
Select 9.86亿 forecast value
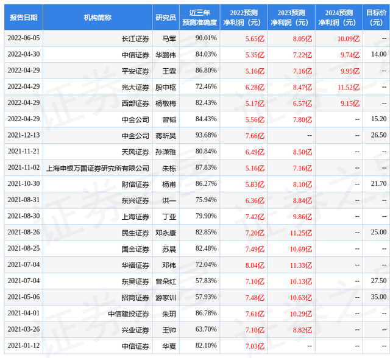(302, 217)
